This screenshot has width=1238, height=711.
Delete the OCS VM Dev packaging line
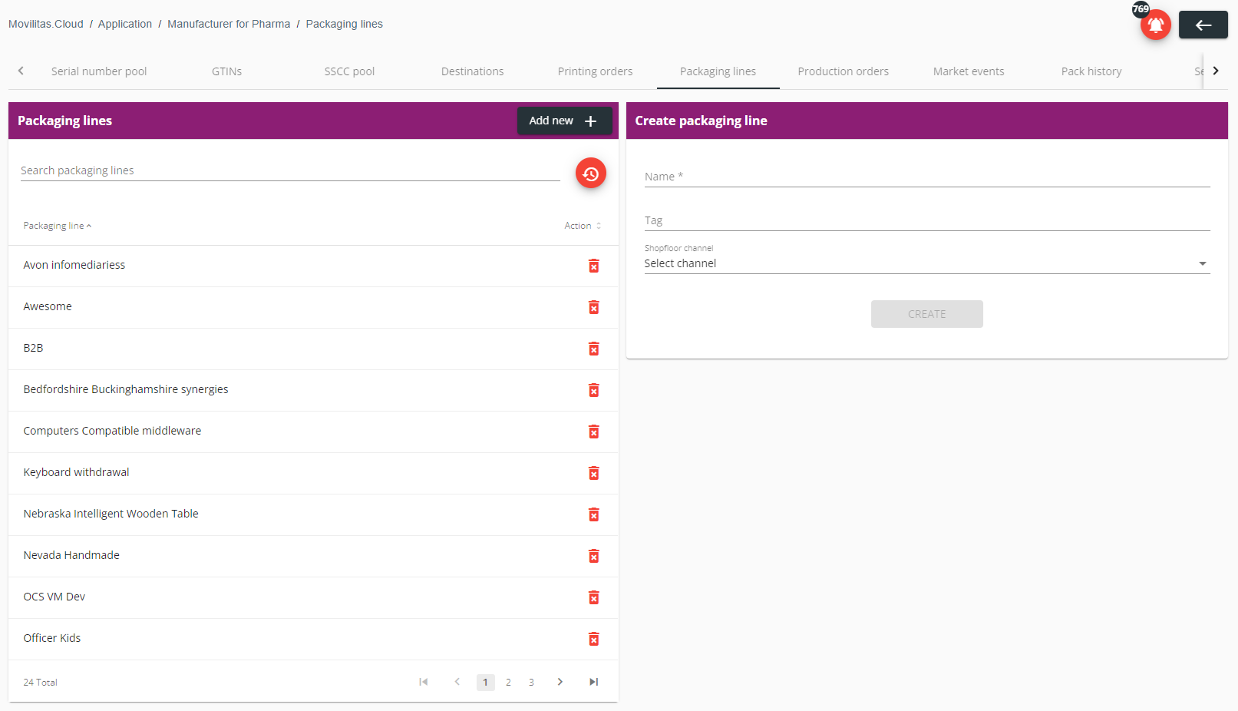pos(593,597)
